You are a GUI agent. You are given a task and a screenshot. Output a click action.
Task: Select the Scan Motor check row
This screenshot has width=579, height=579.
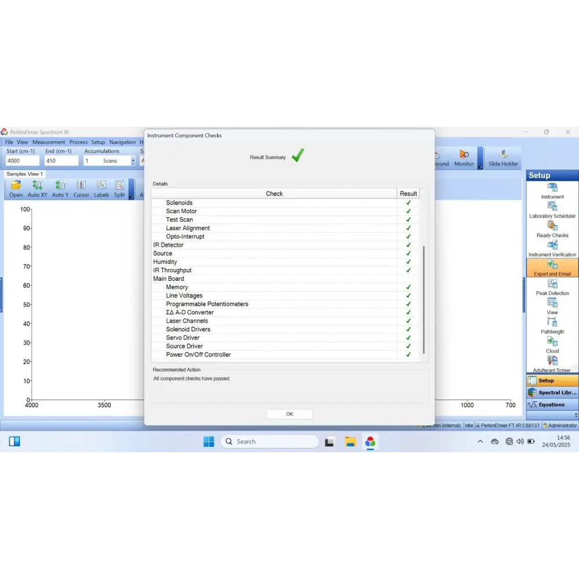(x=285, y=211)
